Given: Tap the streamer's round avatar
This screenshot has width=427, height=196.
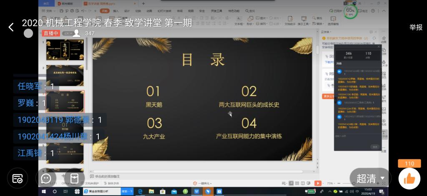Looking at the screenshot, I should point(28,33).
